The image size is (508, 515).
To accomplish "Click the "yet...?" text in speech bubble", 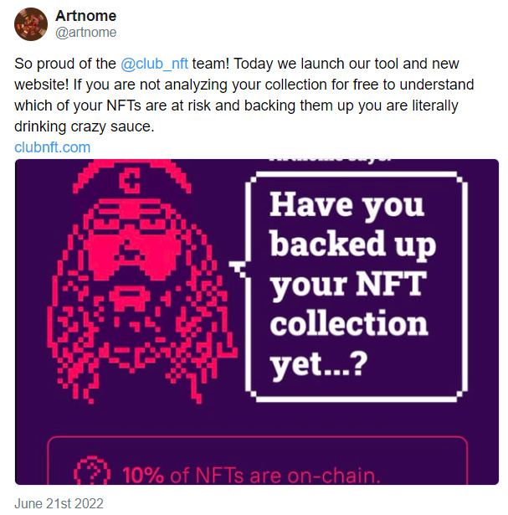I will pos(320,364).
